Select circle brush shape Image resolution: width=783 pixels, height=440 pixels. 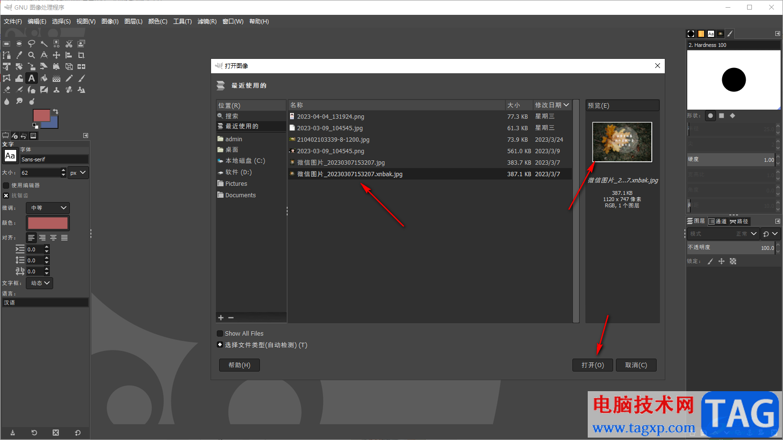(x=711, y=115)
